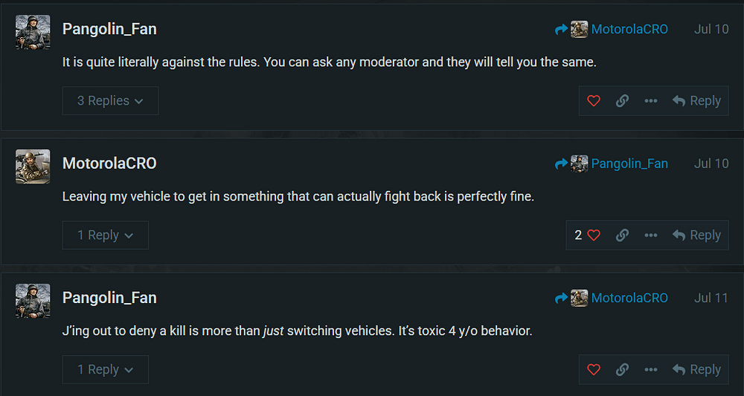Like Pangolin_Fan's first post with the heart icon
This screenshot has height=396, width=744.
coord(594,101)
